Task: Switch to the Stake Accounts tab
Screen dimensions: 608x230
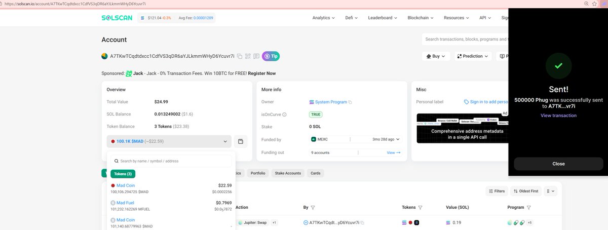Action: pos(288,173)
